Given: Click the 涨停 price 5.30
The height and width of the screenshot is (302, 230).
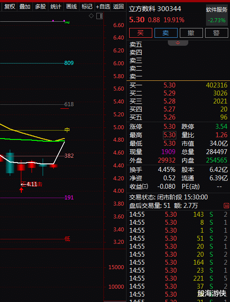Looking at the screenshot, I should click(x=170, y=127).
